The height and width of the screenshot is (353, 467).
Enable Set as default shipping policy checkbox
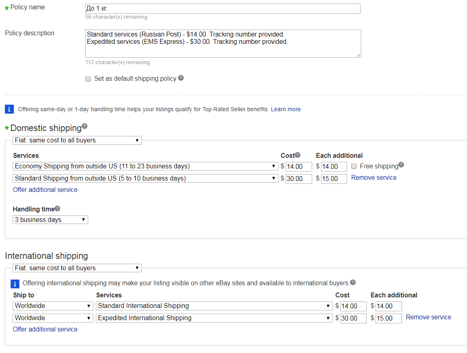[88, 79]
